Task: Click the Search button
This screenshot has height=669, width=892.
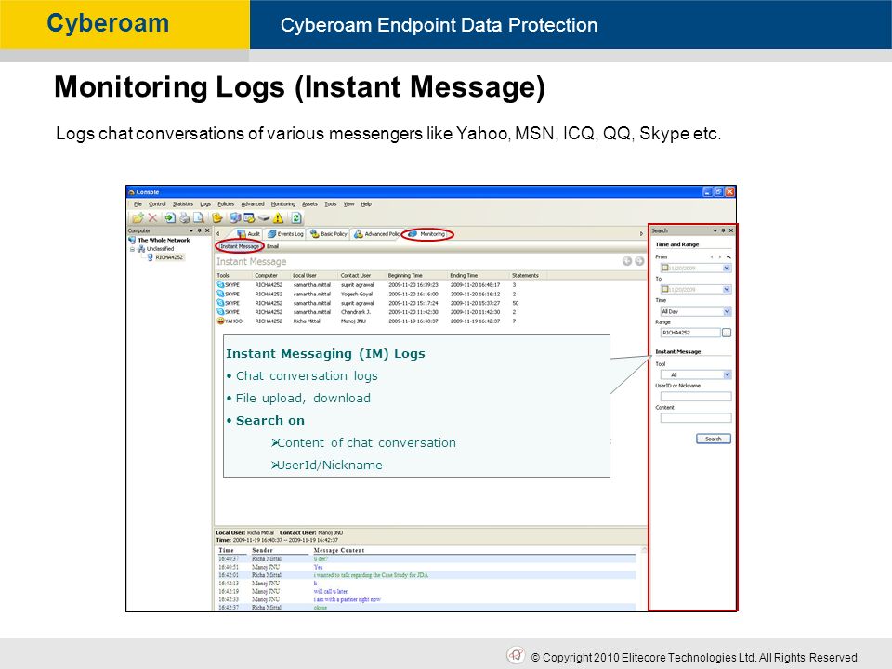Action: point(714,439)
